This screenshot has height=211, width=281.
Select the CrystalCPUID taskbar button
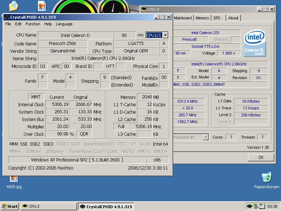(106, 206)
